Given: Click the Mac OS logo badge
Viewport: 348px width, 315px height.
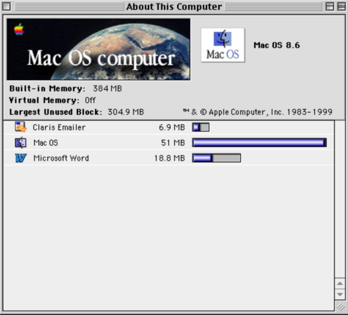Looking at the screenshot, I should 223,45.
